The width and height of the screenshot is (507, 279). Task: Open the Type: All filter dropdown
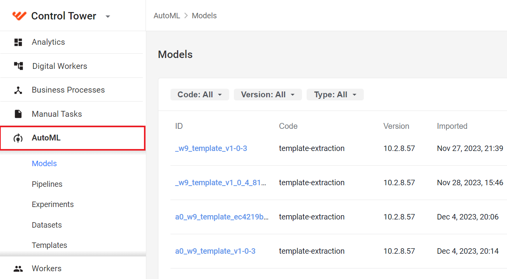point(335,95)
